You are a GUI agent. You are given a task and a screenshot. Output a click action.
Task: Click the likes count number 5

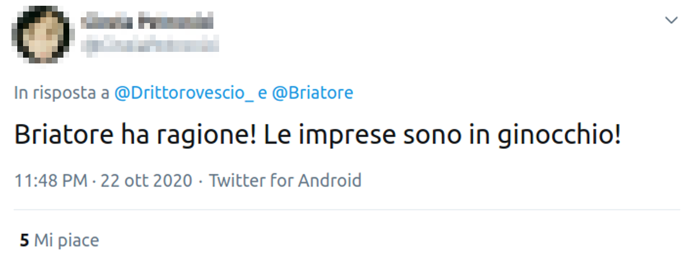click(x=24, y=240)
